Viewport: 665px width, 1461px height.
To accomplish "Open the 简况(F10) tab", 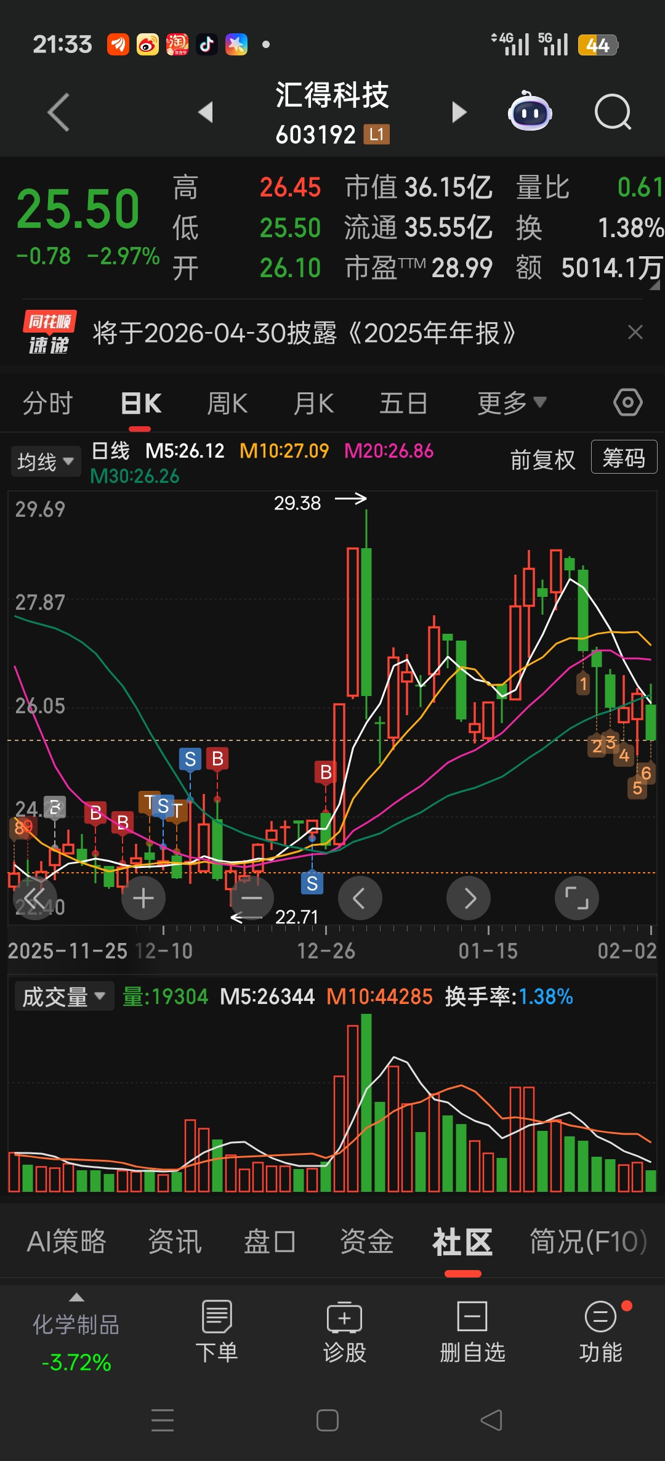I will point(589,1241).
